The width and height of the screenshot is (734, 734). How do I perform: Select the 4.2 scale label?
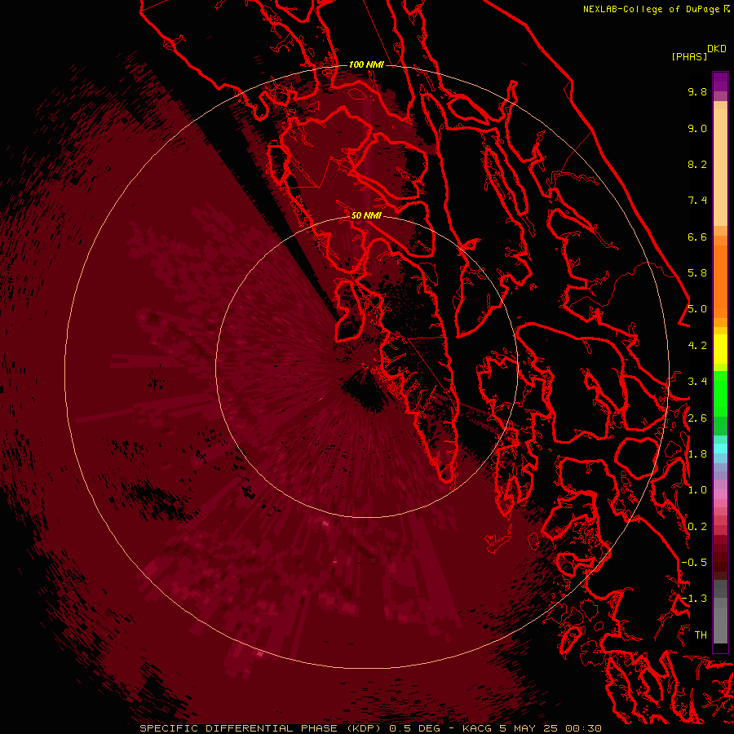point(697,346)
